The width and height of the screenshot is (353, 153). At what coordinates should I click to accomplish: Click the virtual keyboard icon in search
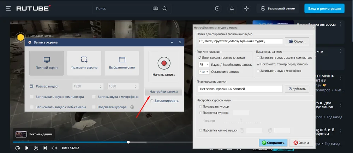click(x=155, y=8)
